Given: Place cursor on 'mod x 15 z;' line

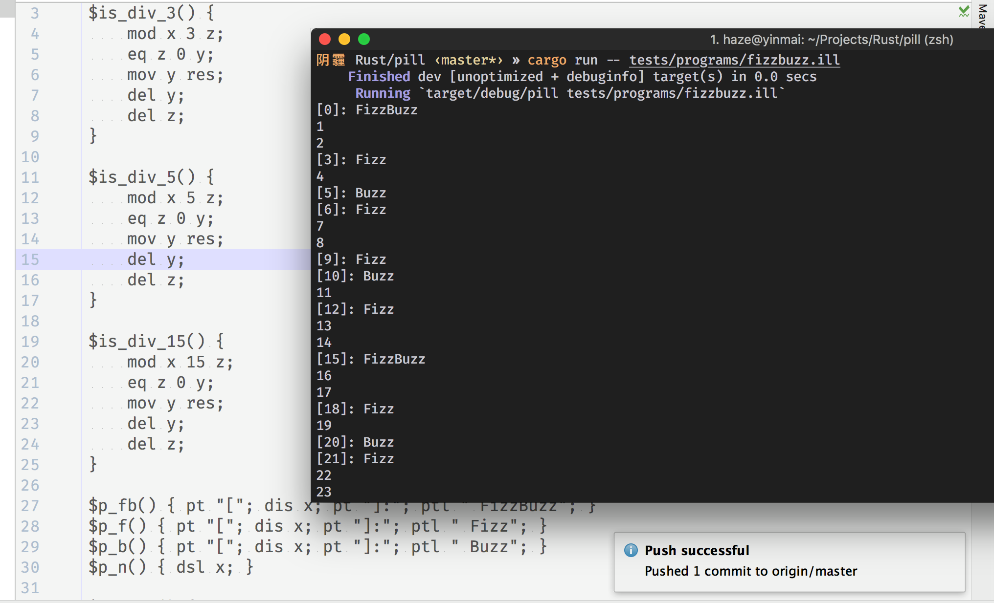Looking at the screenshot, I should pyautogui.click(x=180, y=362).
